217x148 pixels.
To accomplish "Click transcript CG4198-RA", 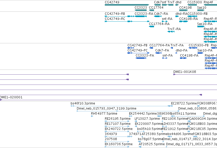I will point(184,21).
